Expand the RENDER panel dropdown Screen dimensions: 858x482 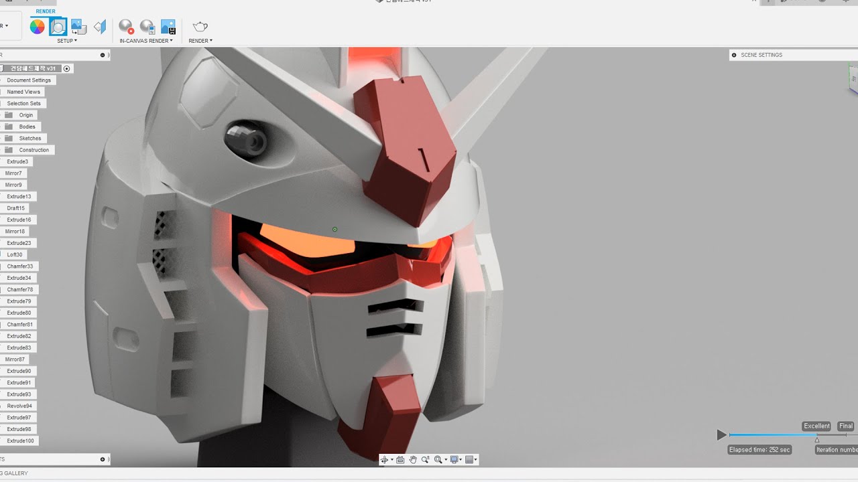point(200,41)
